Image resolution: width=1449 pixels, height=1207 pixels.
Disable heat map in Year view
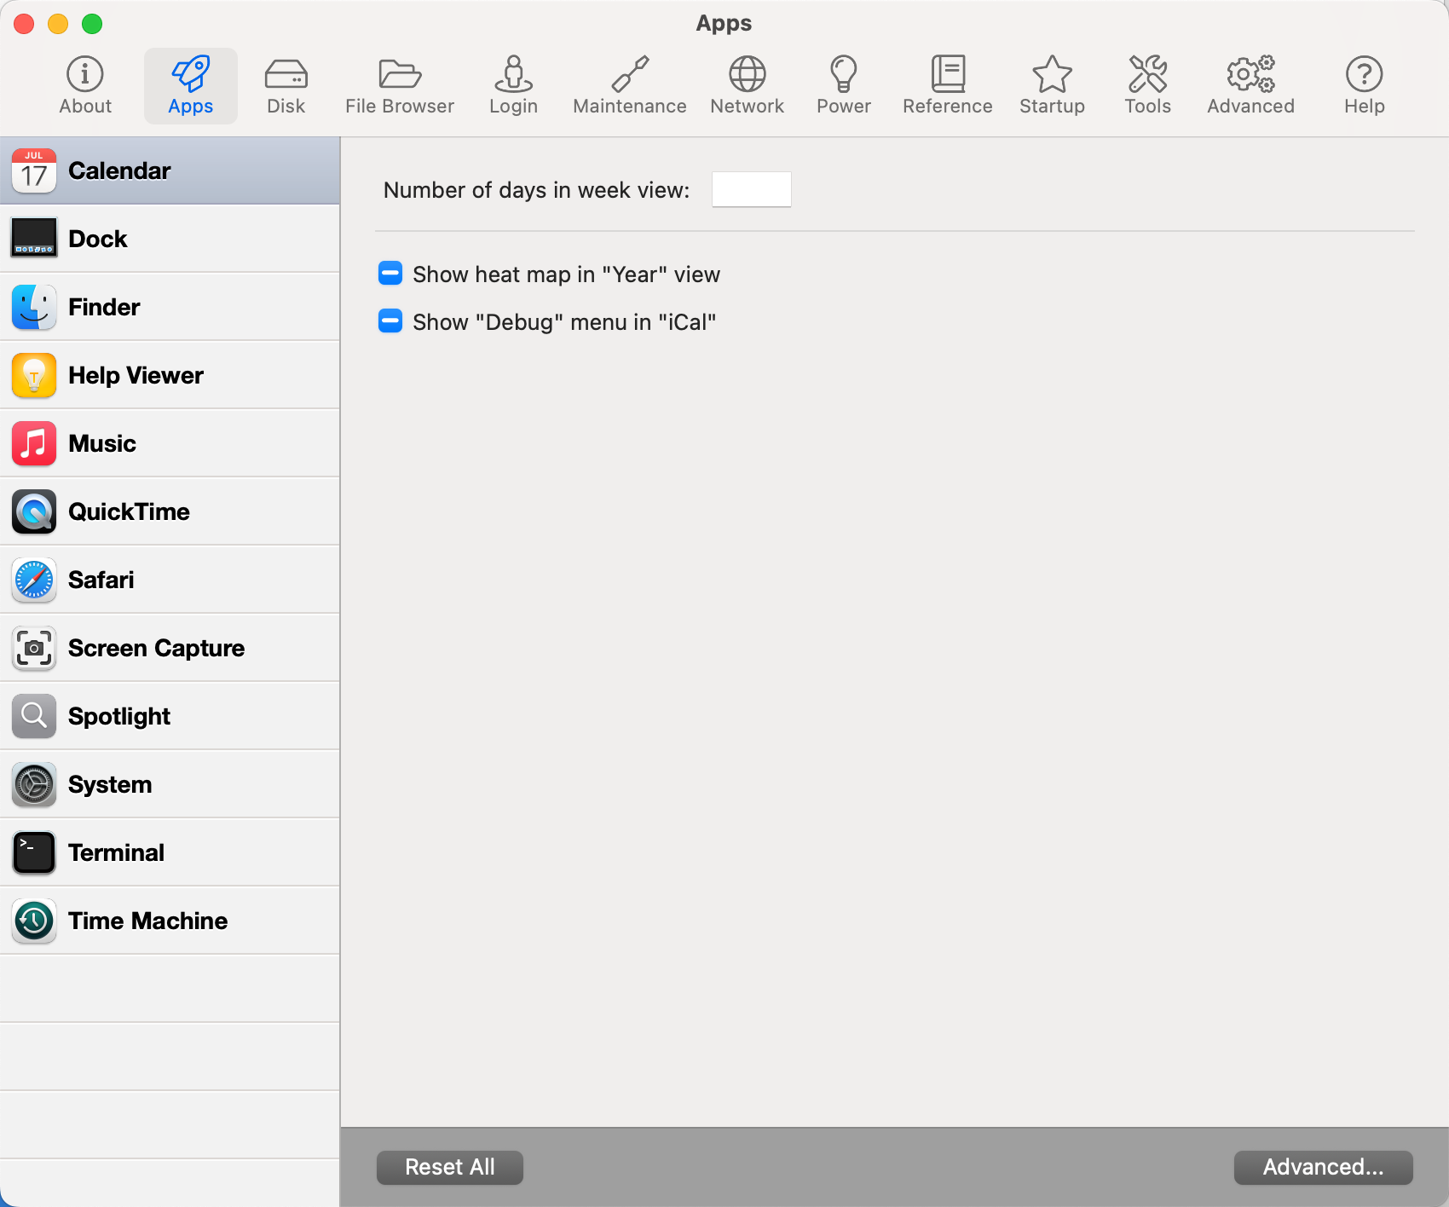[x=390, y=274]
